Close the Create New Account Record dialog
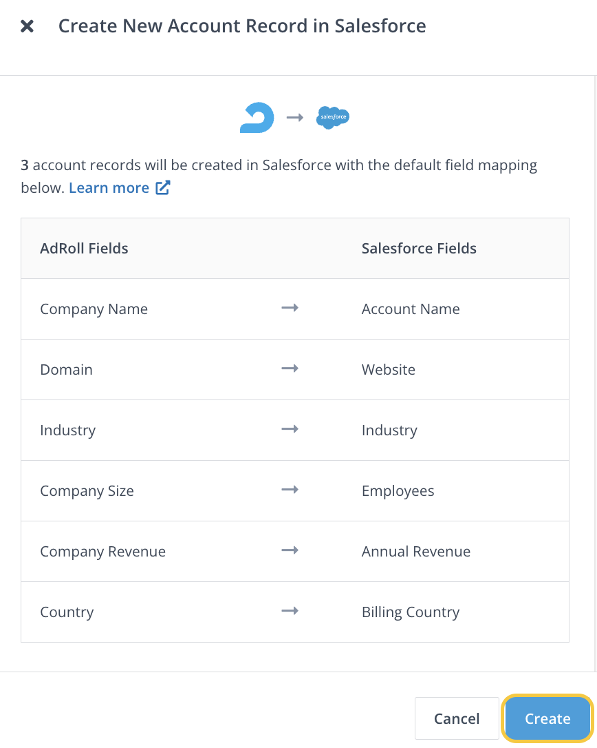 click(x=27, y=27)
